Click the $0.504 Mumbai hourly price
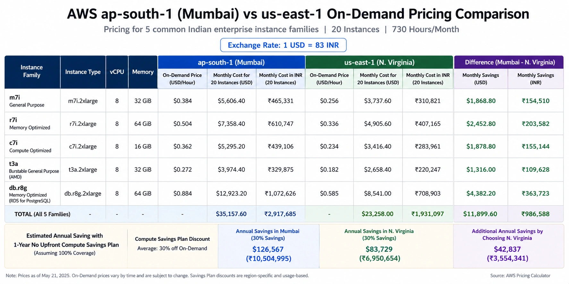This screenshot has width=569, height=284. click(x=183, y=124)
